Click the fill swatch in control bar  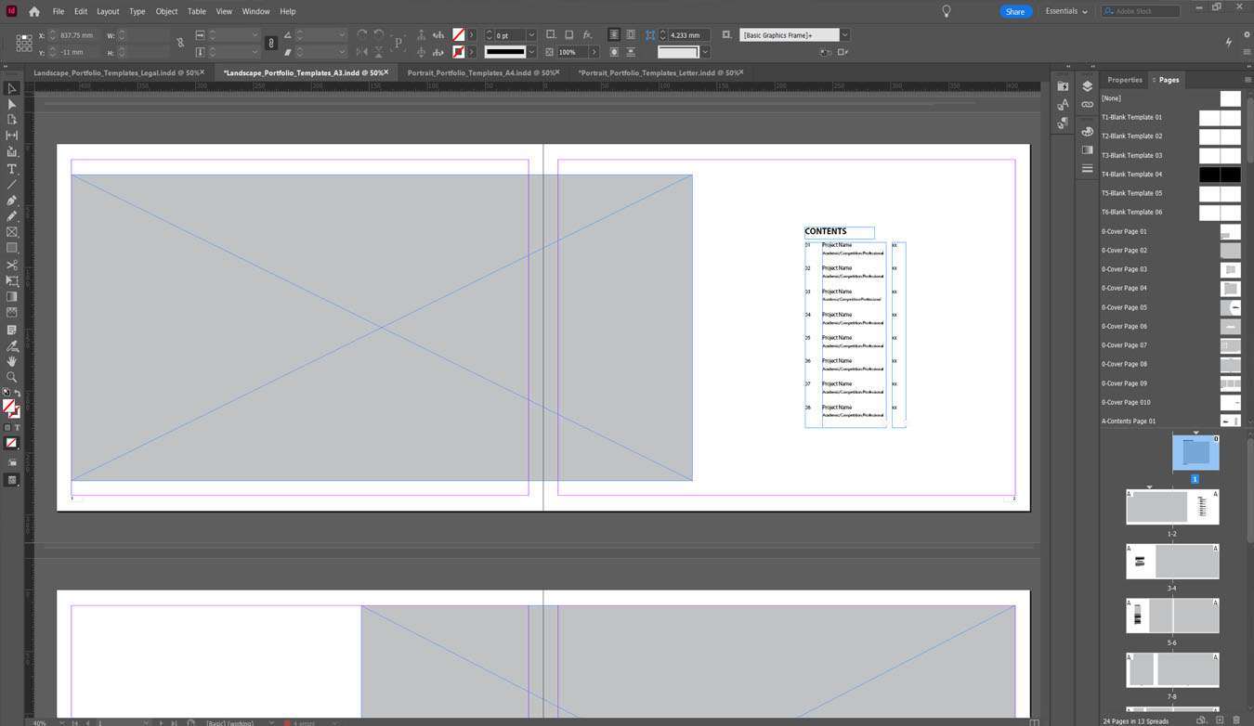point(458,34)
